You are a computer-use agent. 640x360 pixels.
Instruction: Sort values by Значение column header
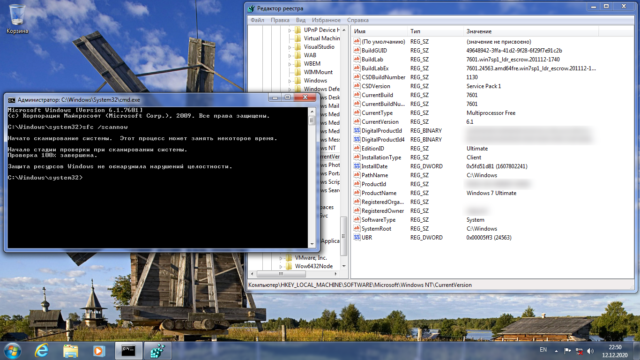pos(531,31)
